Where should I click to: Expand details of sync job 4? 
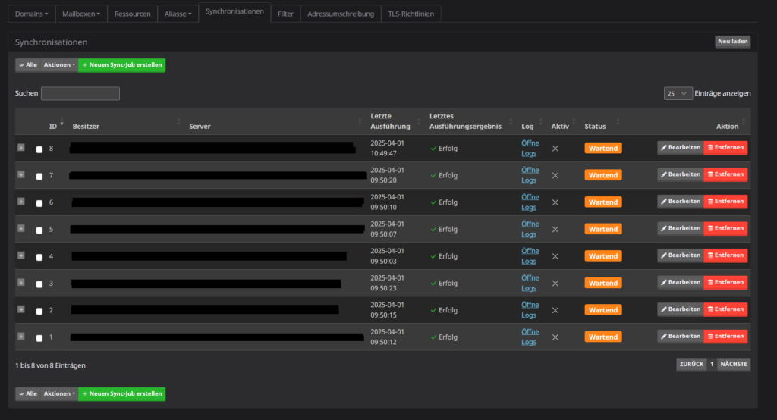(x=20, y=255)
